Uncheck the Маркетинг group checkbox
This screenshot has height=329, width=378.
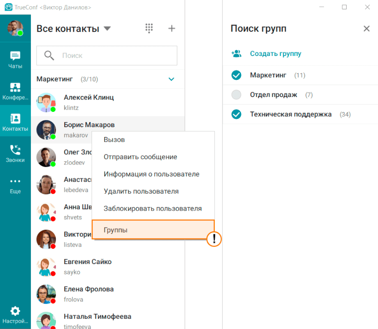point(236,75)
